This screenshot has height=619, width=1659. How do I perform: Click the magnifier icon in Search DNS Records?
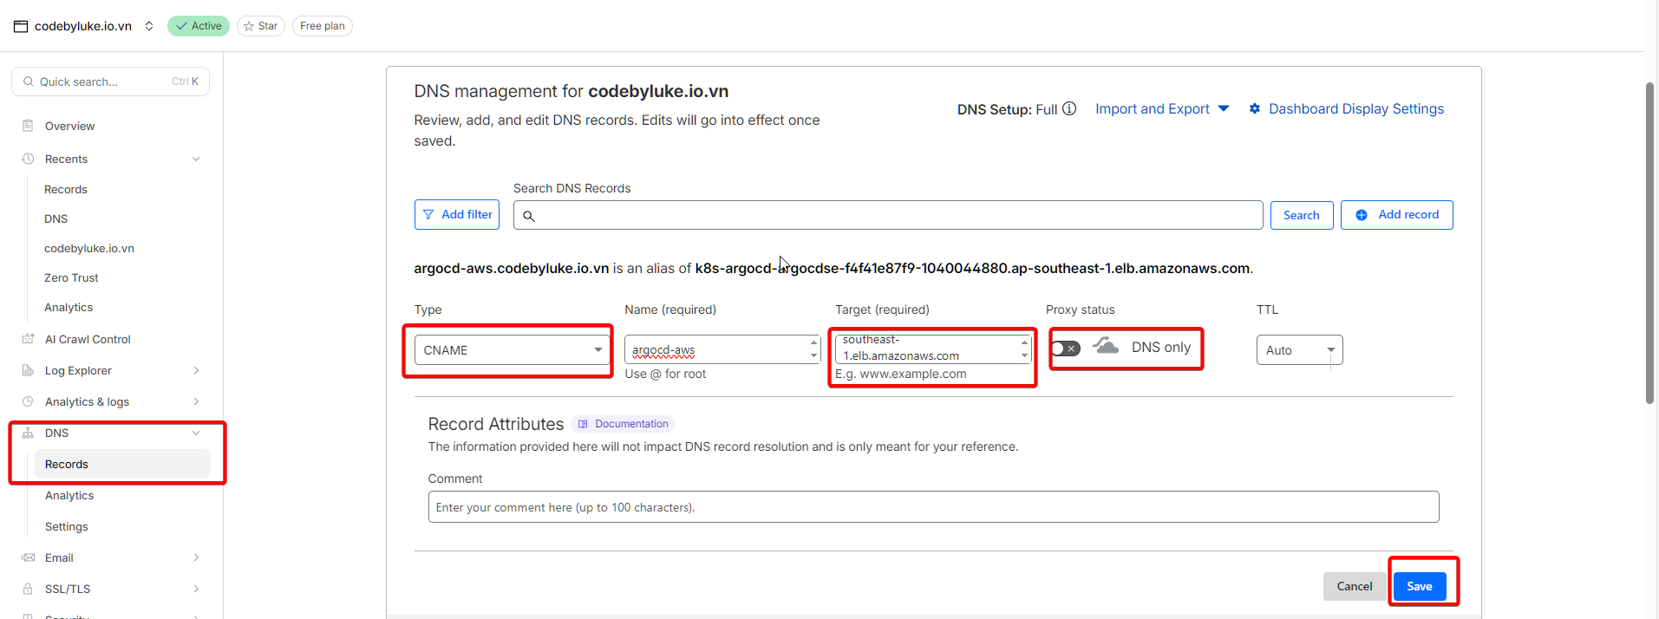point(529,216)
